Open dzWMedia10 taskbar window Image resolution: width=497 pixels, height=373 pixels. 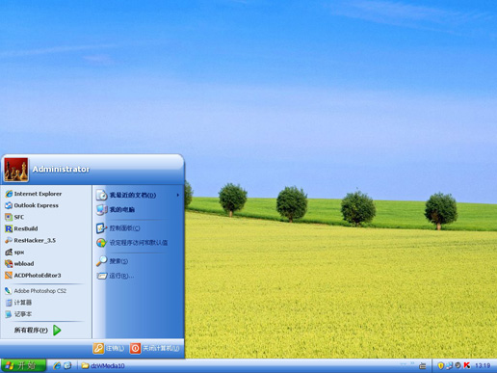click(103, 365)
